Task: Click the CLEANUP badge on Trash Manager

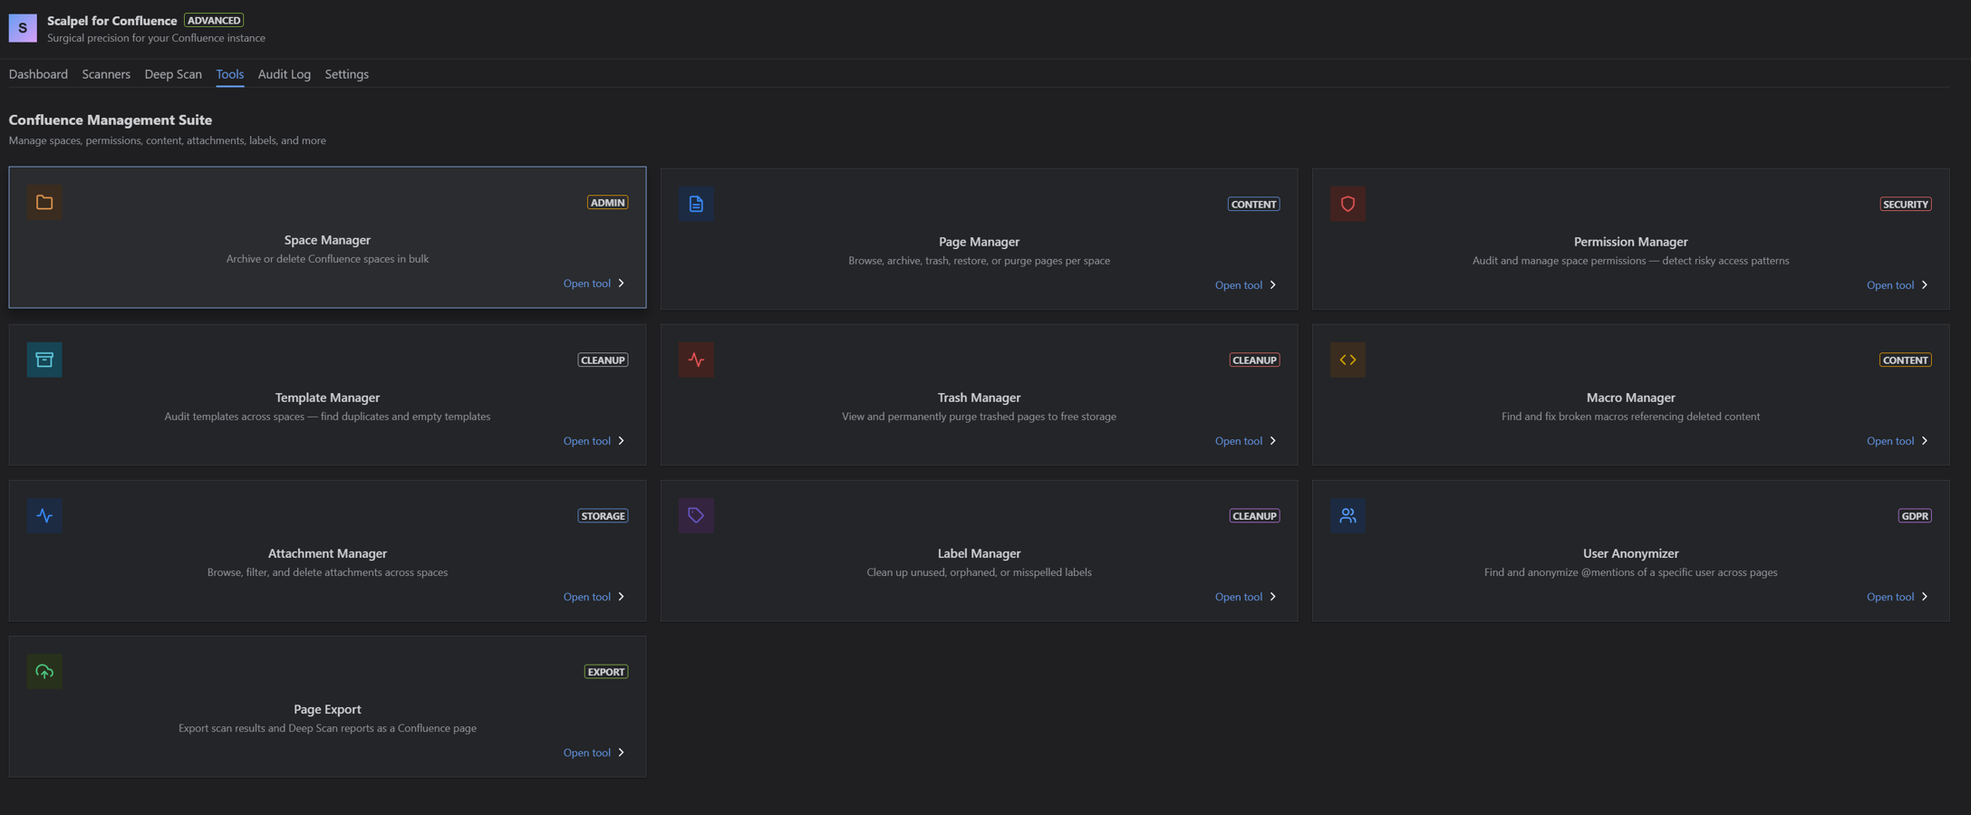Action: (1254, 360)
